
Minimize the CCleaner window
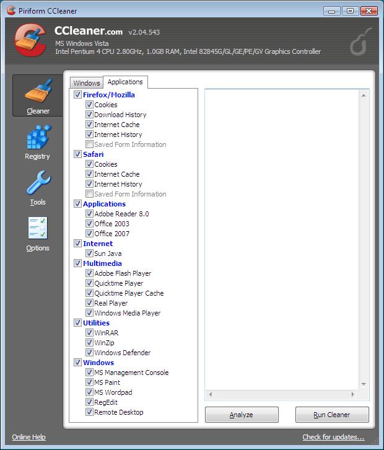coord(332,11)
